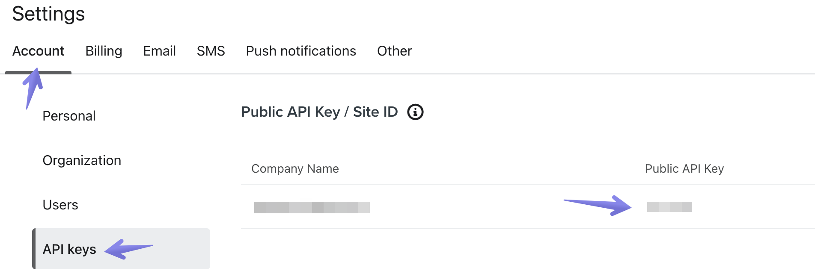Click the blurred company name value

coord(312,207)
